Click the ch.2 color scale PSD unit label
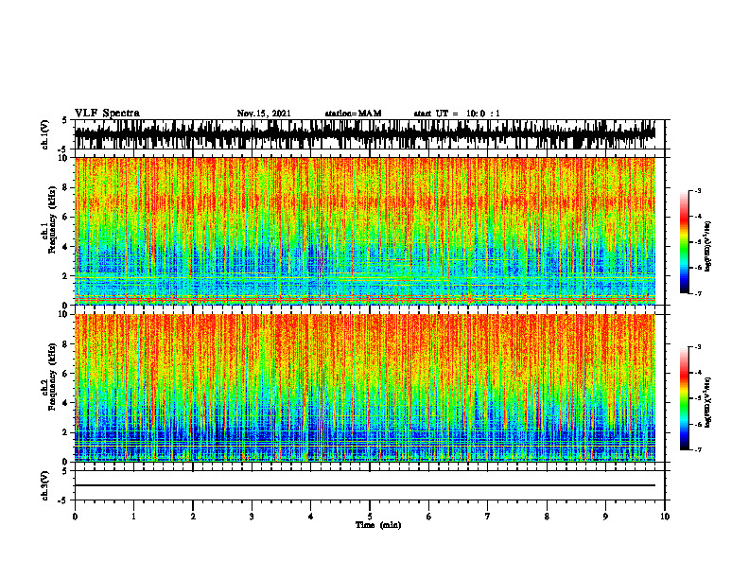The width and height of the screenshot is (749, 579). tap(708, 402)
